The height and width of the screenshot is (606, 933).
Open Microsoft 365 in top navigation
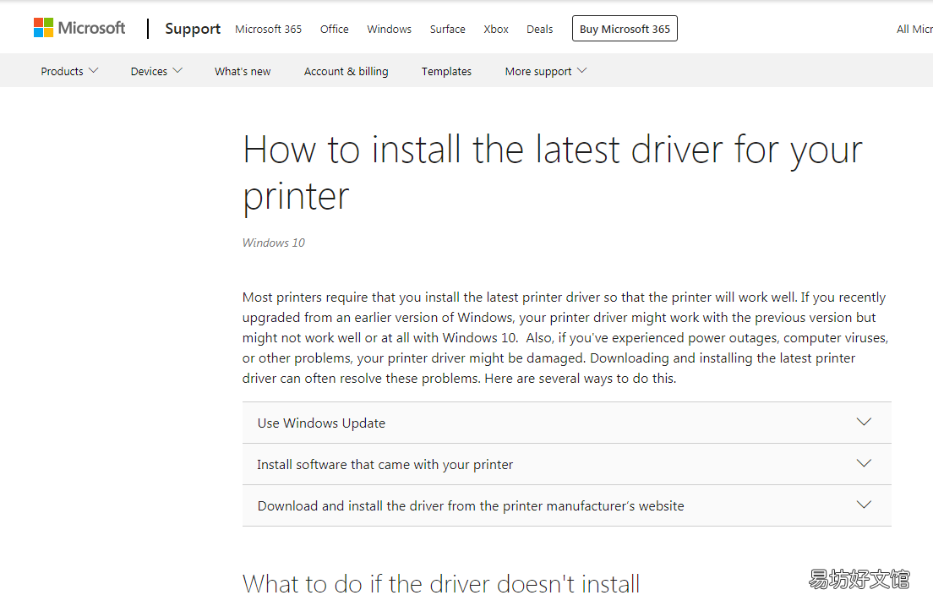coord(269,30)
